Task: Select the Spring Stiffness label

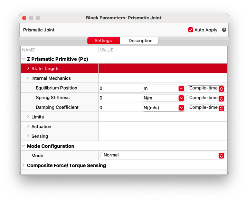Action: (x=53, y=98)
